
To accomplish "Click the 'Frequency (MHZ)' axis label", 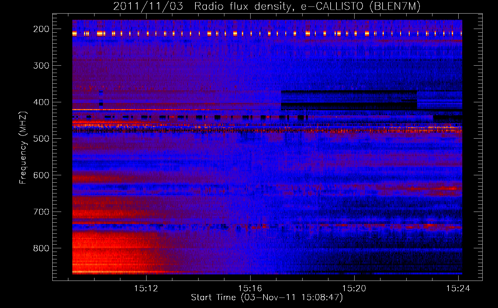I will 23,148.
